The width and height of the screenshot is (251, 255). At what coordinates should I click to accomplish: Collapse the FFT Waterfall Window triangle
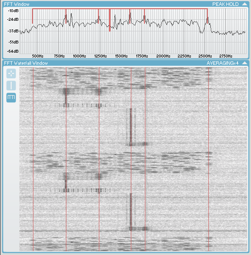[x=245, y=63]
